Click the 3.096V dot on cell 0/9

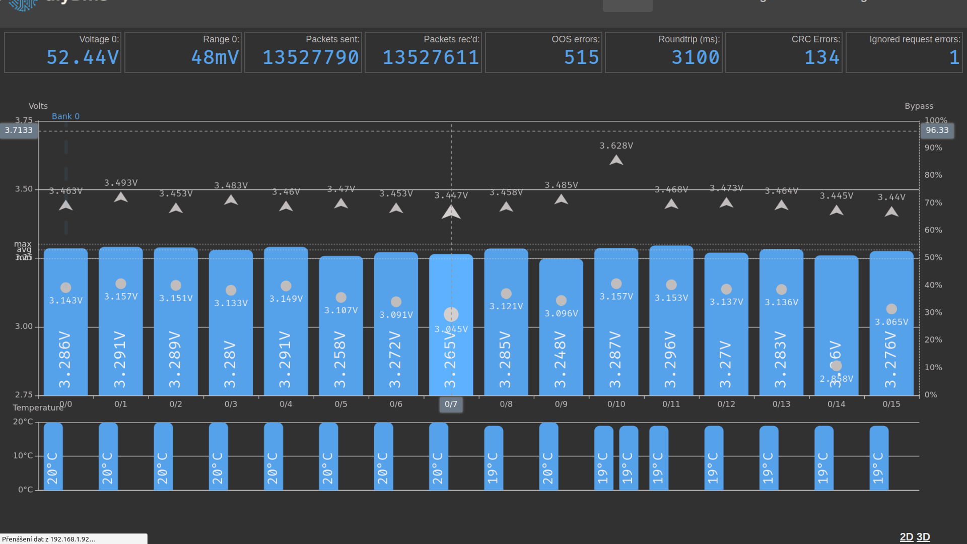(x=561, y=300)
